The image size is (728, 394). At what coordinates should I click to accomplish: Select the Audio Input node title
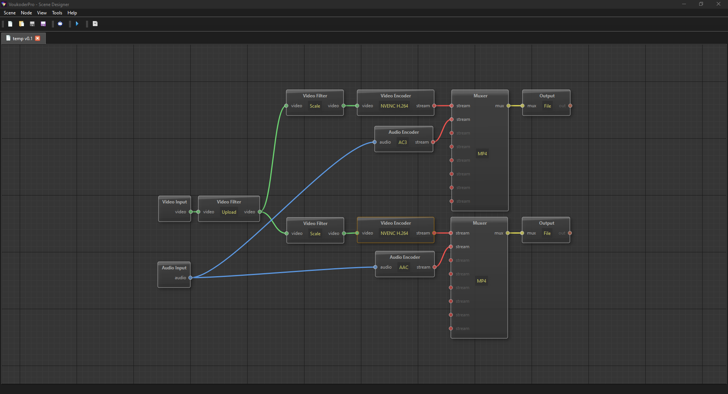click(174, 268)
